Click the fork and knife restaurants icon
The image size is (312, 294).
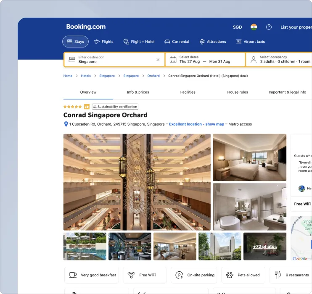[278, 275]
